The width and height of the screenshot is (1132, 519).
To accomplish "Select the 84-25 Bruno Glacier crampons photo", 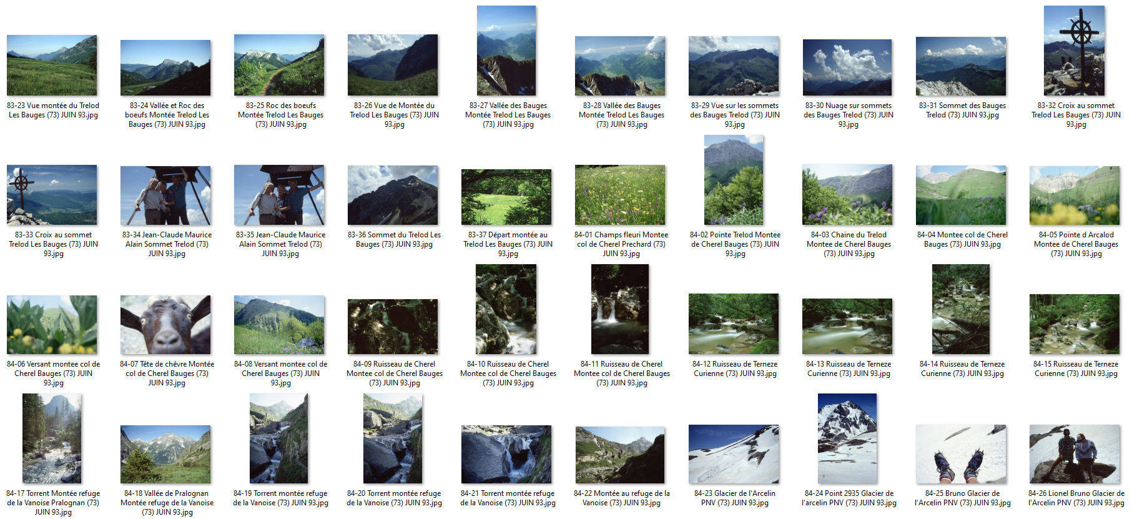I will pos(961,454).
